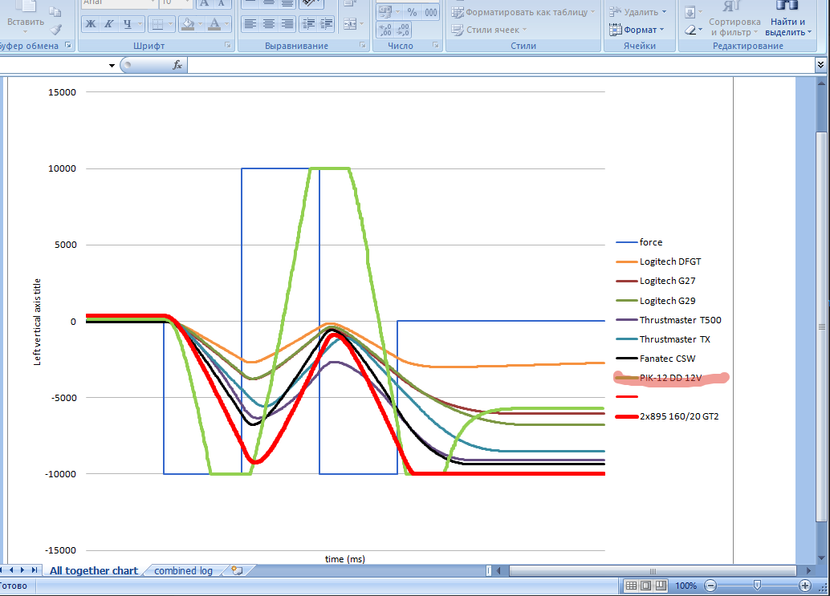Open the Формат cells dropdown
830x596 pixels.
(638, 30)
